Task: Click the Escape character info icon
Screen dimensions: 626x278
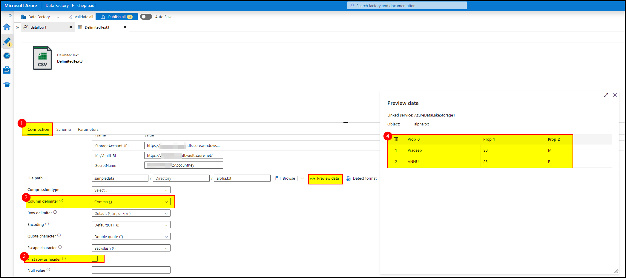Action: coord(60,247)
